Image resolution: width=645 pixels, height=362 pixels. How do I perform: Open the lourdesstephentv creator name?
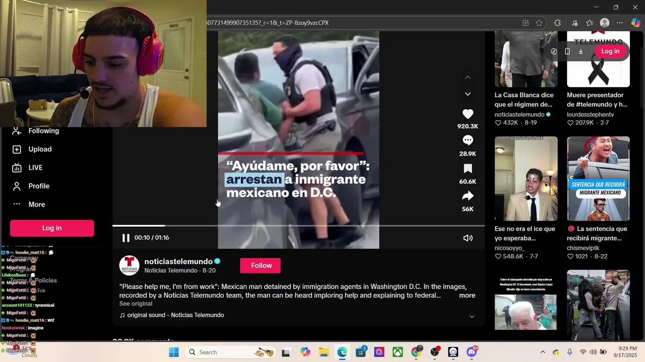[590, 115]
